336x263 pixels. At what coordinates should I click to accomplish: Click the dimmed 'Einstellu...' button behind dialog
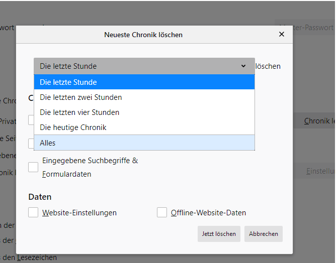(x=320, y=171)
